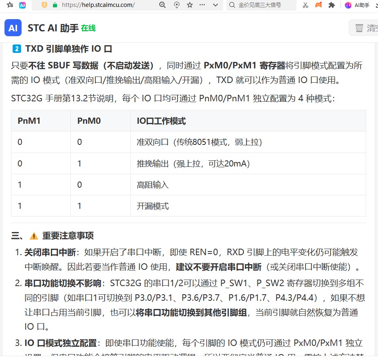378x361 pixels.
Task: Click the game controller icon
Action: 319,5
